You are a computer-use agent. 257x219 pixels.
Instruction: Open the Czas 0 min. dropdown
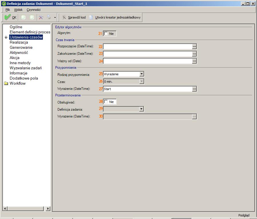point(142,81)
